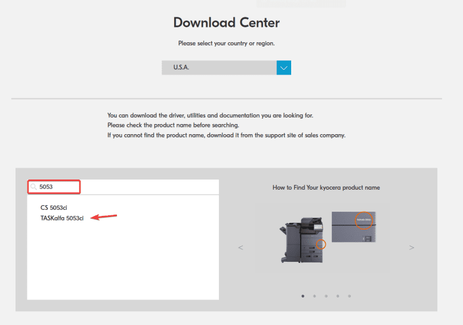Click the magnifier search icon
Viewport: 463px width, 325px height.
pos(33,187)
